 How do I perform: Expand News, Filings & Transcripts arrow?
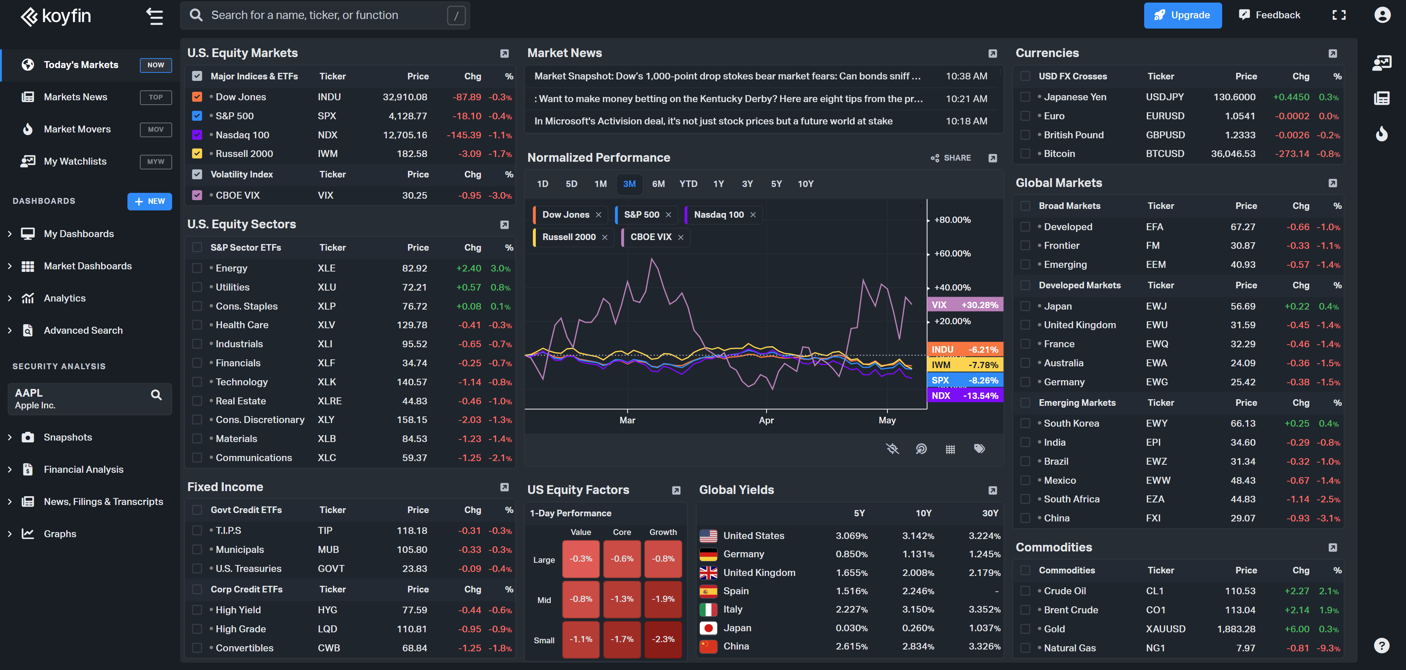(9, 502)
